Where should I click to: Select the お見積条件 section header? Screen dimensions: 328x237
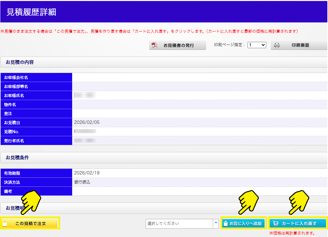click(x=17, y=158)
